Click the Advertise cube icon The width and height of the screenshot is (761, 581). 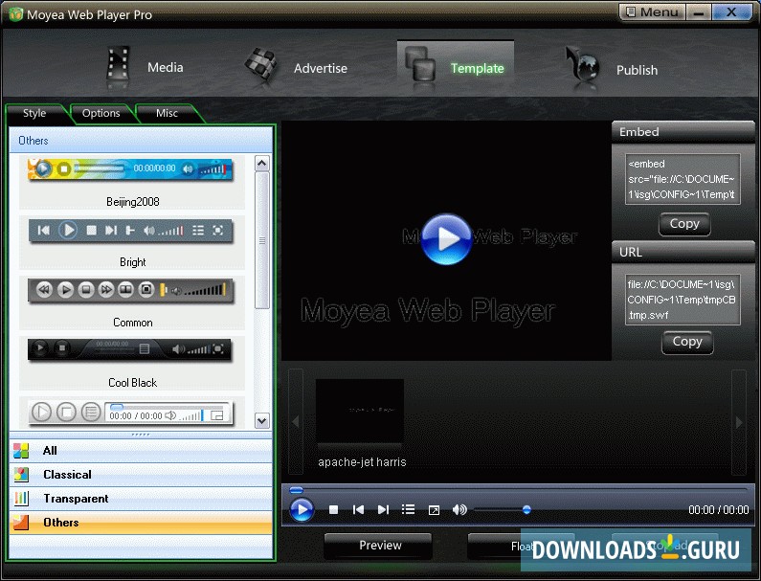260,63
